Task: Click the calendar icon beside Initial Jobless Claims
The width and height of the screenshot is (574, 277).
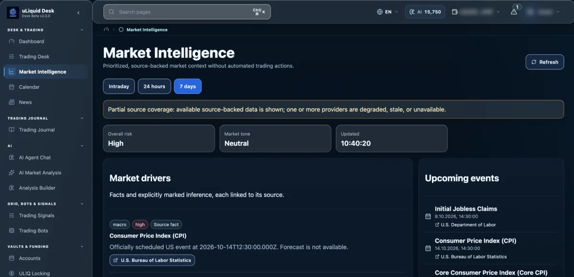Action: [428, 216]
